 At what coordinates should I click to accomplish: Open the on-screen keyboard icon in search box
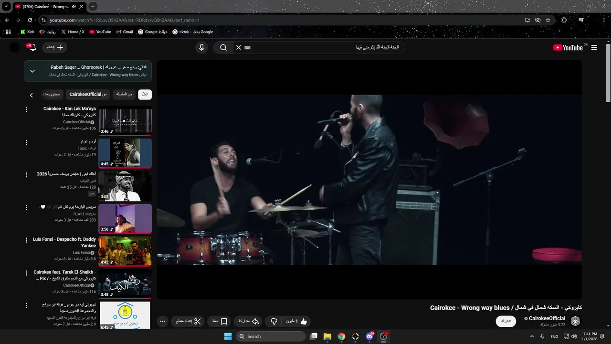pyautogui.click(x=247, y=47)
